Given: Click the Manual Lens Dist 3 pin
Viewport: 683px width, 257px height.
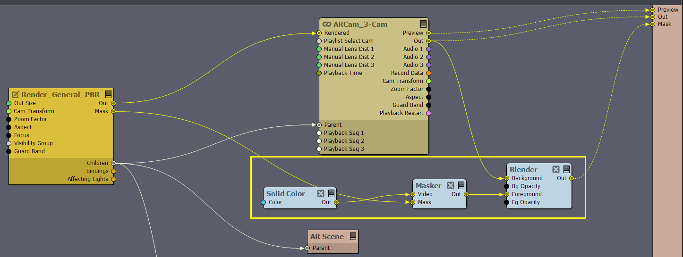Looking at the screenshot, I should tap(319, 65).
